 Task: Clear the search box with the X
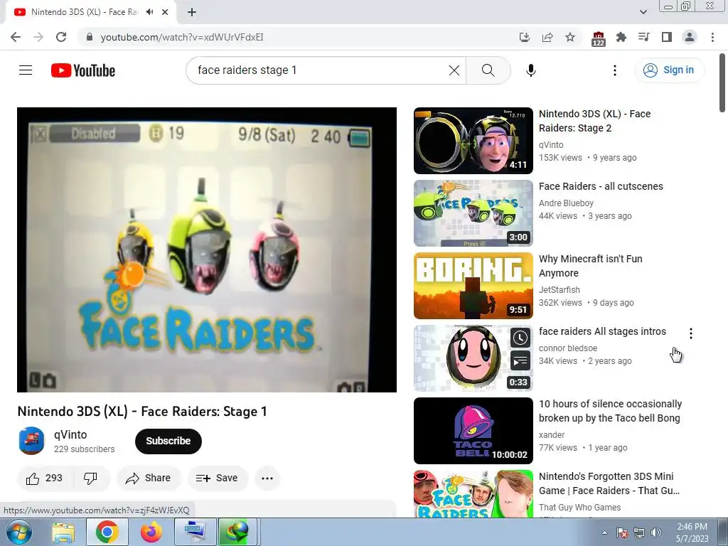pos(454,70)
